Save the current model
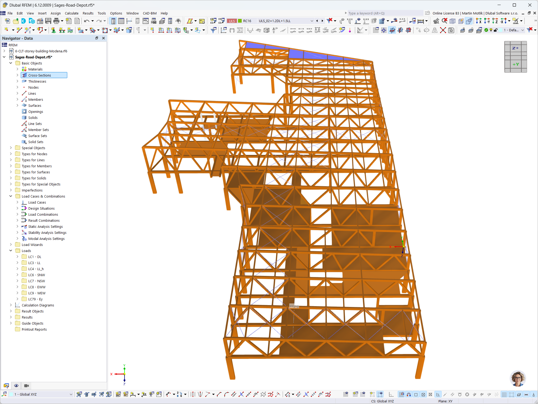538x404 pixels. click(48, 21)
